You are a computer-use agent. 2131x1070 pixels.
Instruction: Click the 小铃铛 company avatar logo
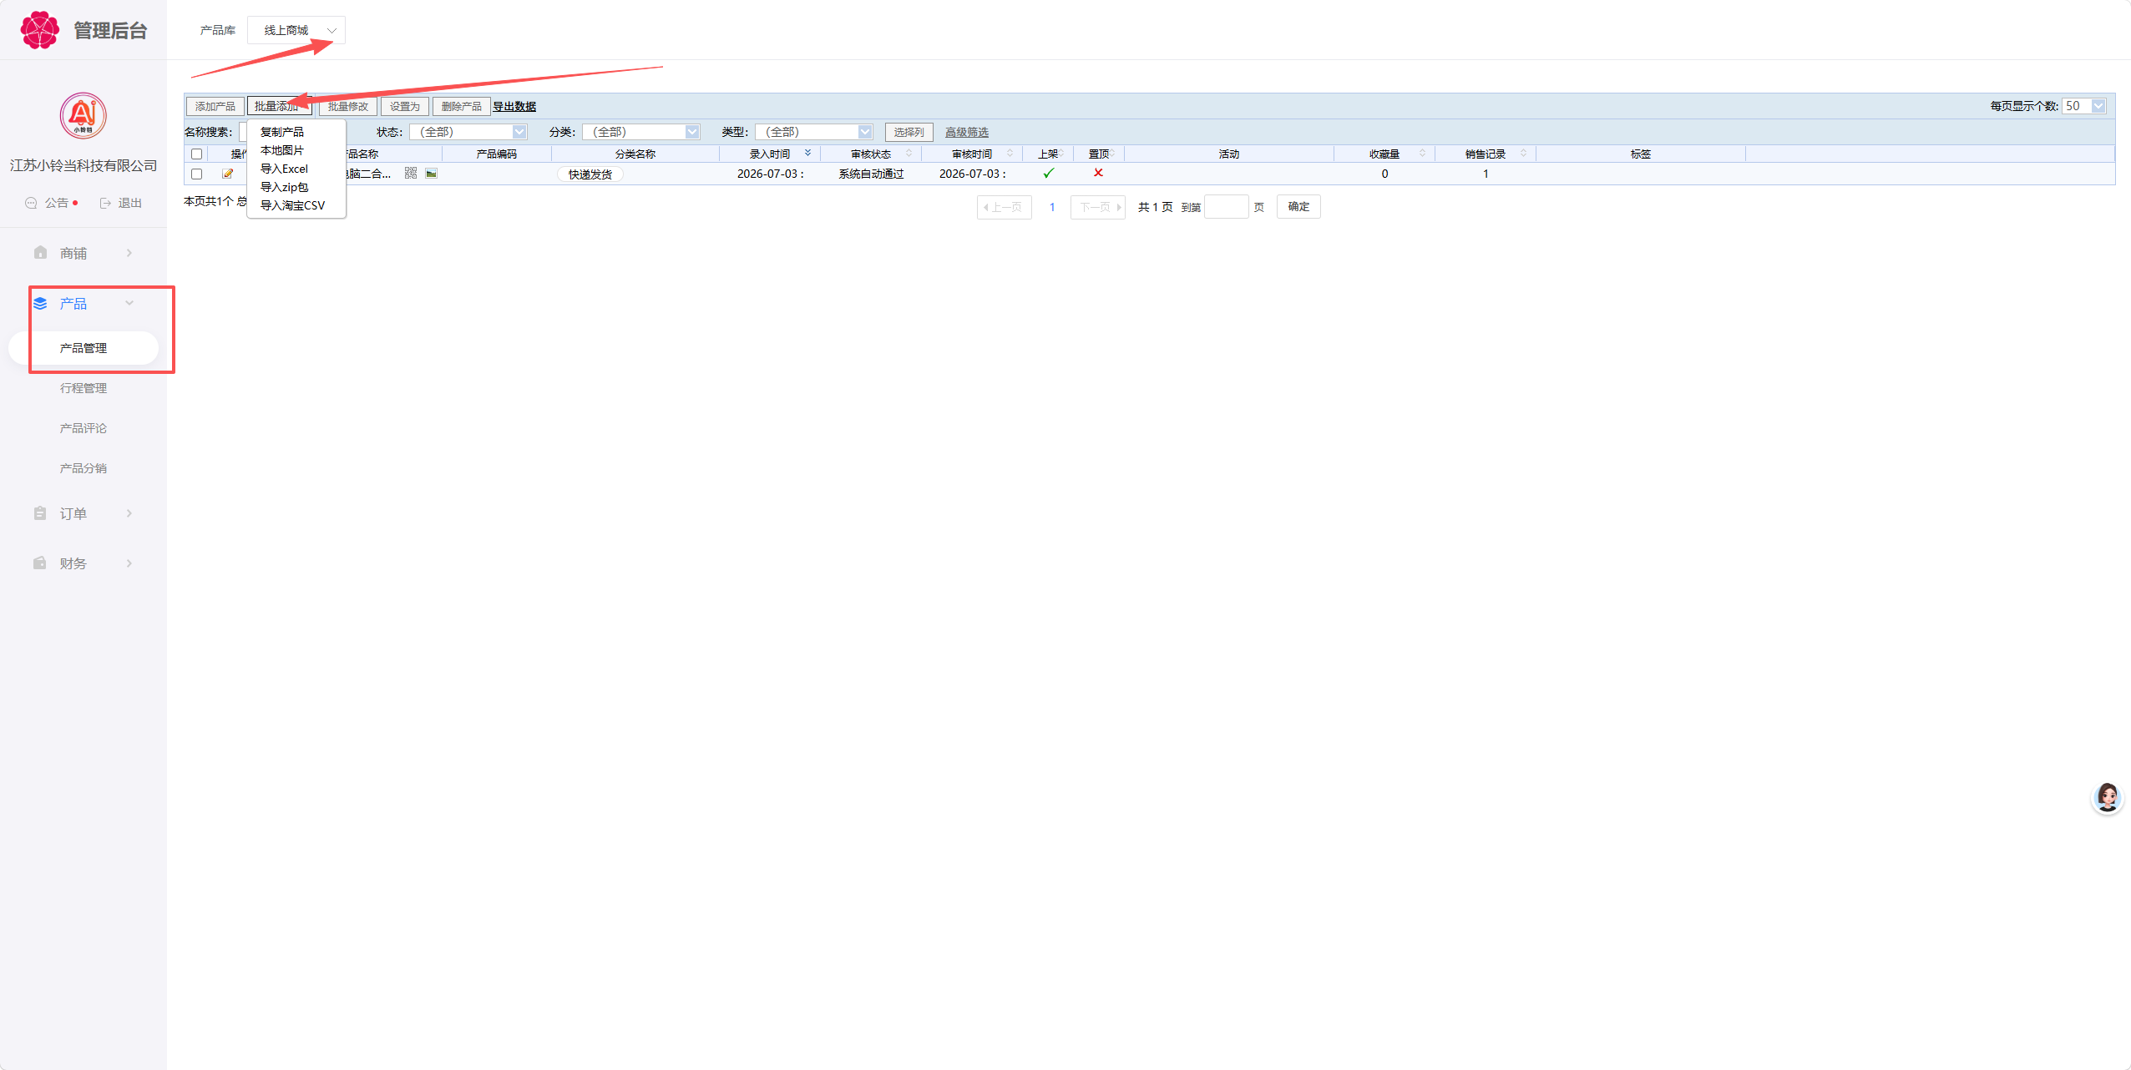coord(83,116)
